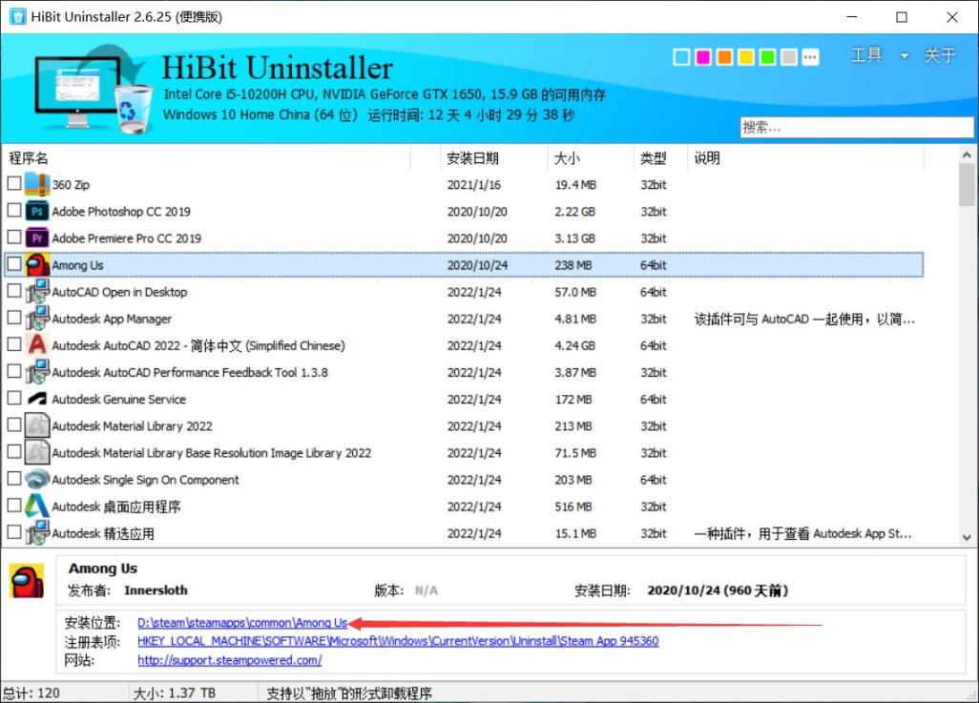979x703 pixels.
Task: Click the list scrollbar up arrow
Action: point(967,155)
